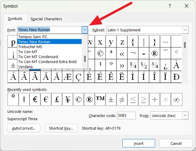Image resolution: width=196 pixels, height=151 pixels.
Task: Close the Symbol dialog
Action: (x=186, y=6)
